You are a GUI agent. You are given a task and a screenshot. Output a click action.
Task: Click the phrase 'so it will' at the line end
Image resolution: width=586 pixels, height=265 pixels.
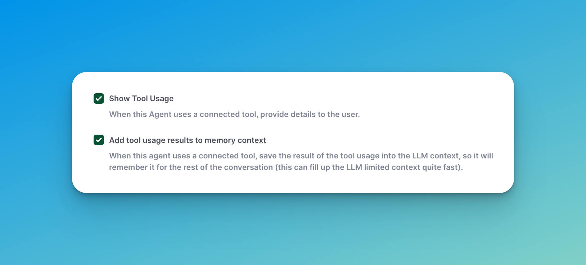[x=478, y=156]
